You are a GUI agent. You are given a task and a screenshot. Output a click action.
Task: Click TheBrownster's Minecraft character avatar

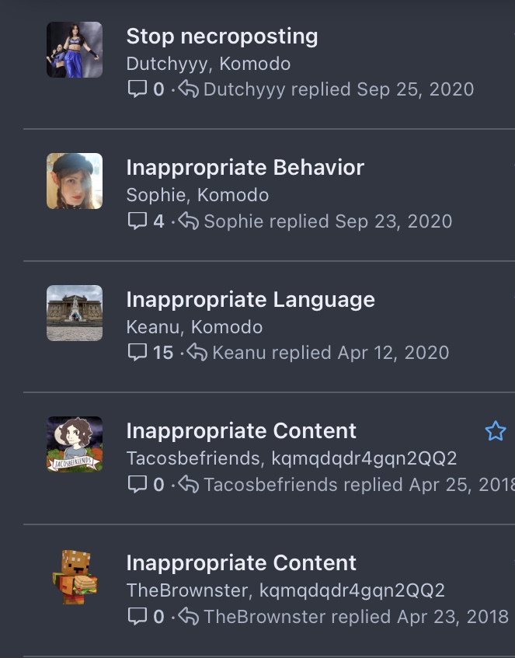click(x=75, y=576)
